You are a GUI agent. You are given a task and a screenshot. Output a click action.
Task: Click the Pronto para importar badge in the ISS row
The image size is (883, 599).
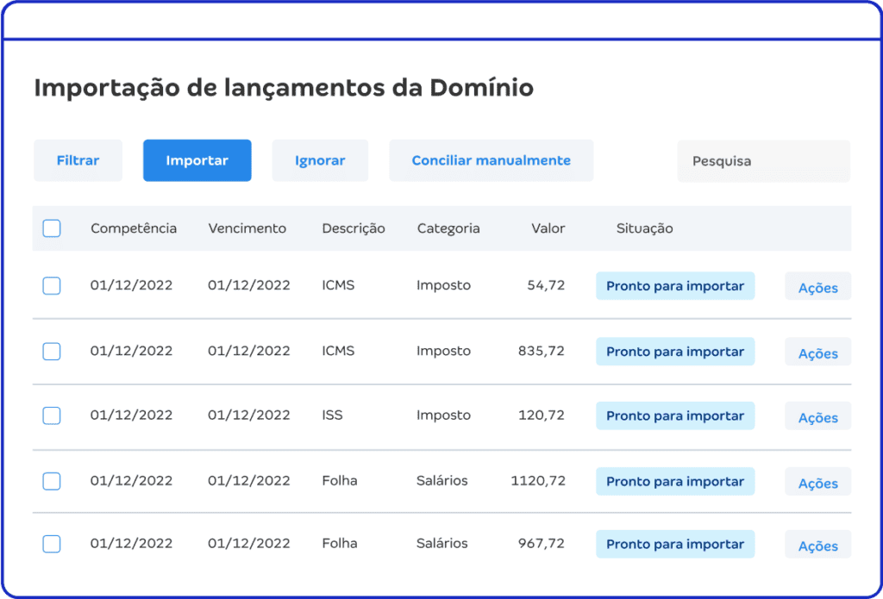(x=675, y=416)
